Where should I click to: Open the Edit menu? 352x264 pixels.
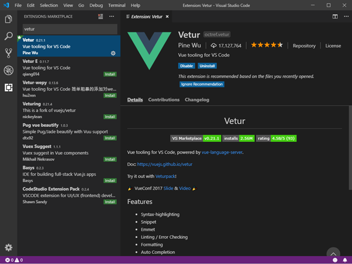coord(30,5)
